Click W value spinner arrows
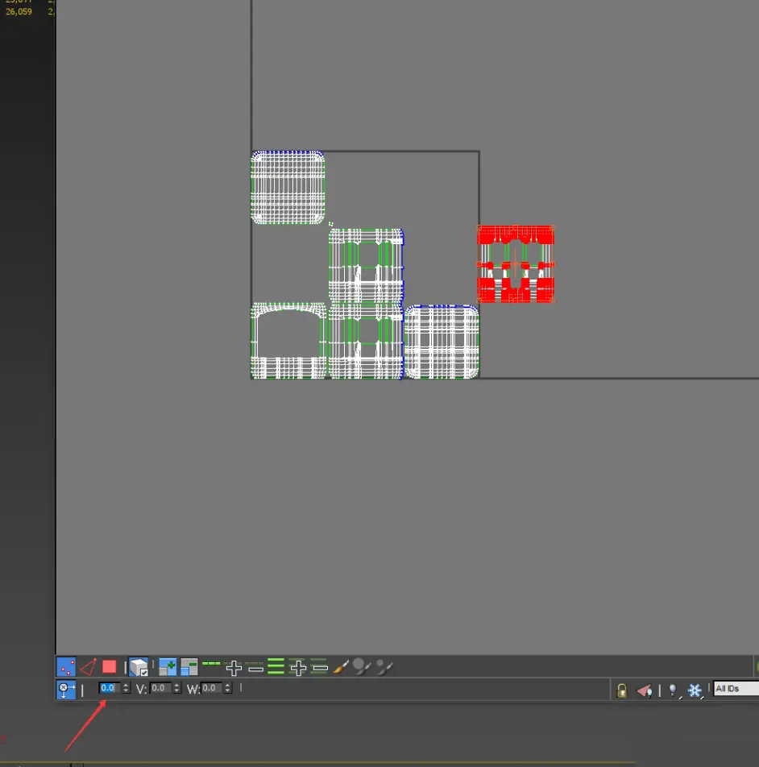Image resolution: width=759 pixels, height=767 pixels. point(228,688)
